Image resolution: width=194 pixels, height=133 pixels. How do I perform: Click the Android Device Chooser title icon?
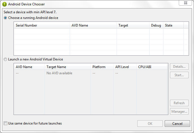click(5, 4)
